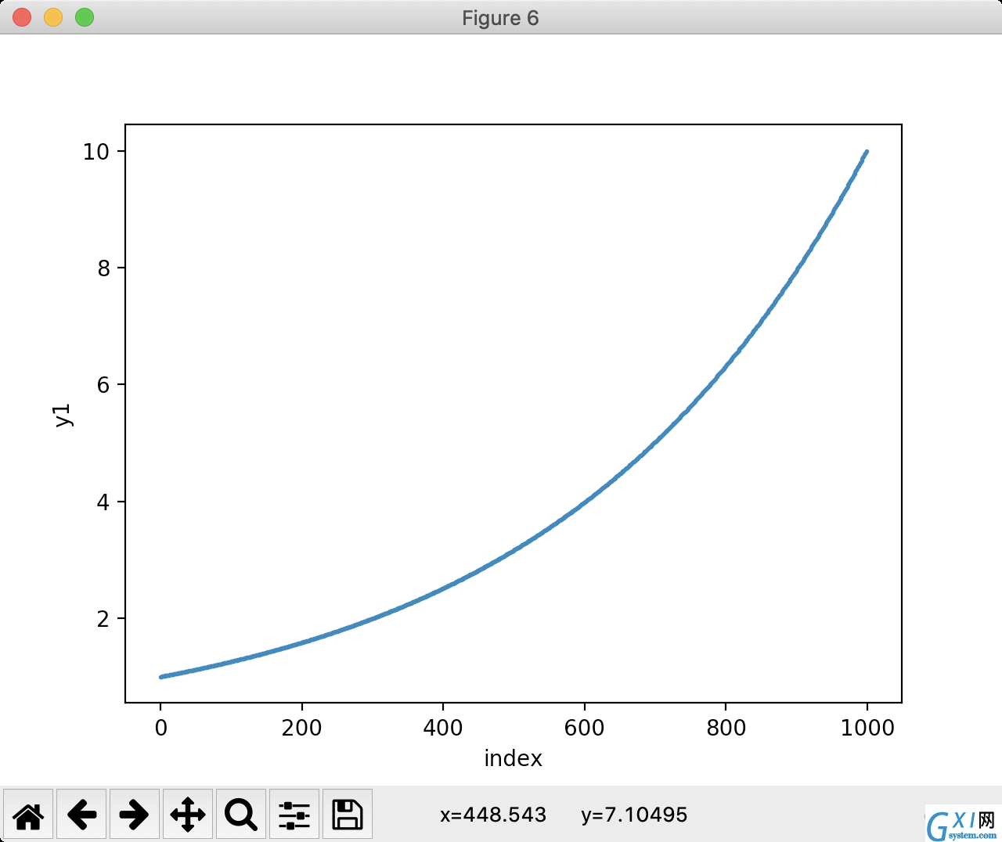Viewport: 1002px width, 842px height.
Task: Click x-axis tick label '600'
Action: click(x=584, y=728)
